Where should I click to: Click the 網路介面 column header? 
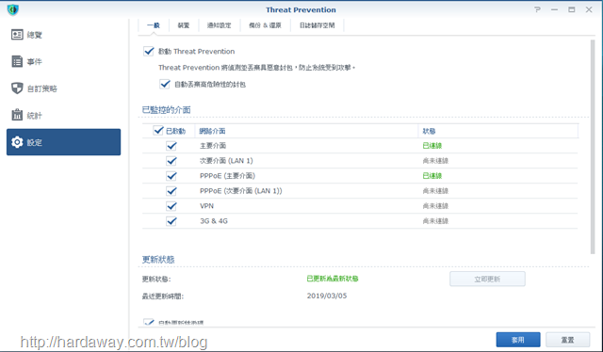point(212,131)
